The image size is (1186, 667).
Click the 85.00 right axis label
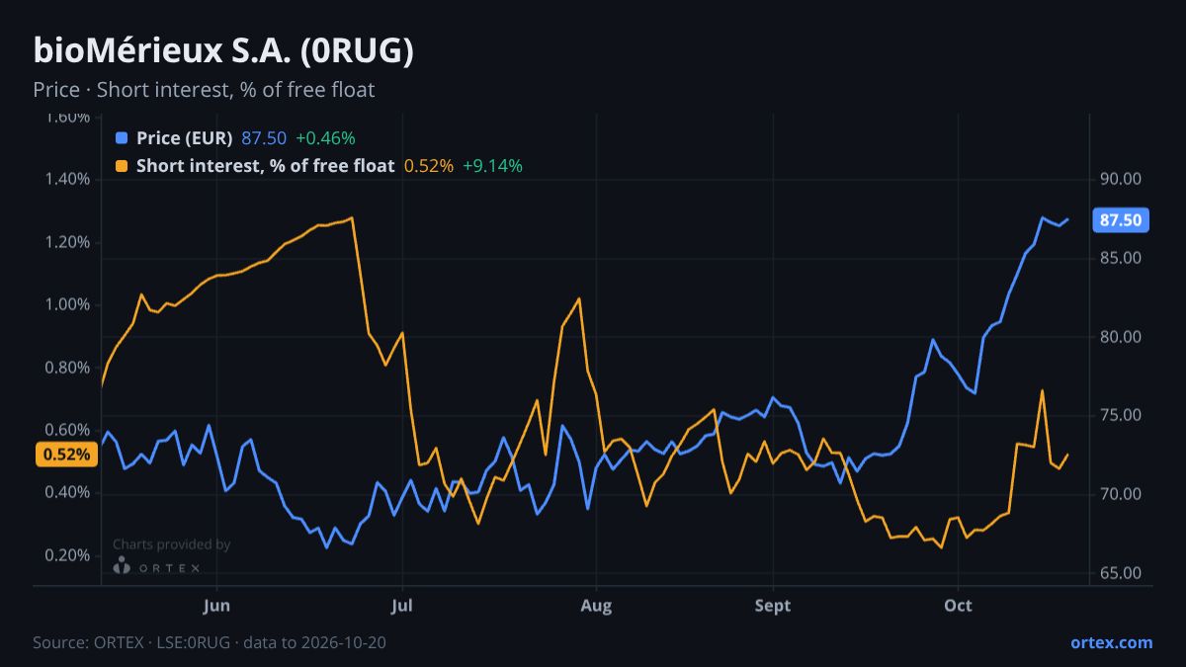[x=1121, y=258]
